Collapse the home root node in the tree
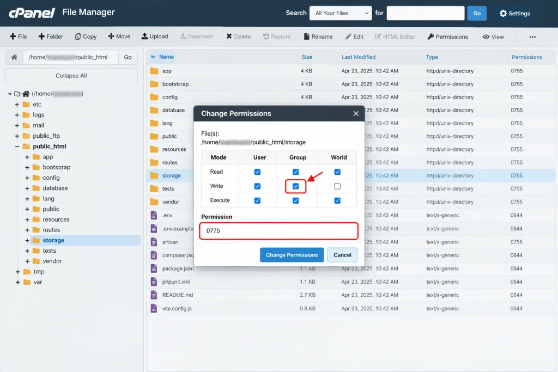Viewport: 558px width, 372px height. click(10, 94)
